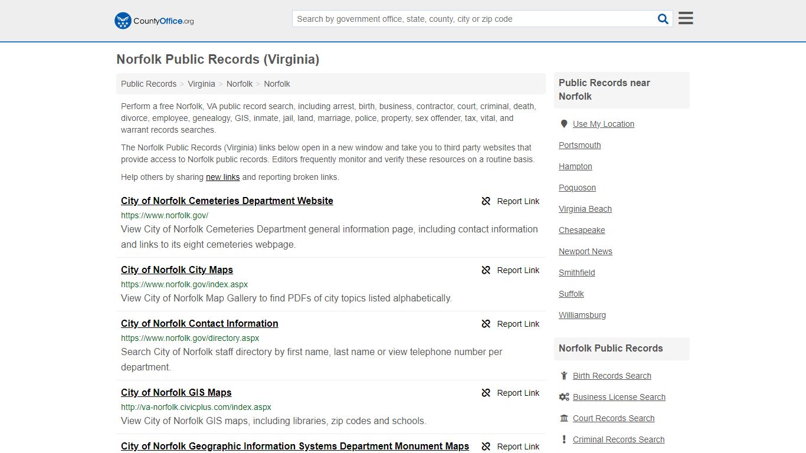Click Use My Location
This screenshot has height=453, width=806.
tap(604, 124)
